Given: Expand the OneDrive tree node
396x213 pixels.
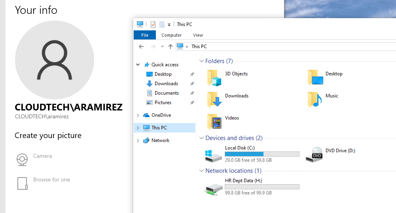Looking at the screenshot, I should 138,115.
